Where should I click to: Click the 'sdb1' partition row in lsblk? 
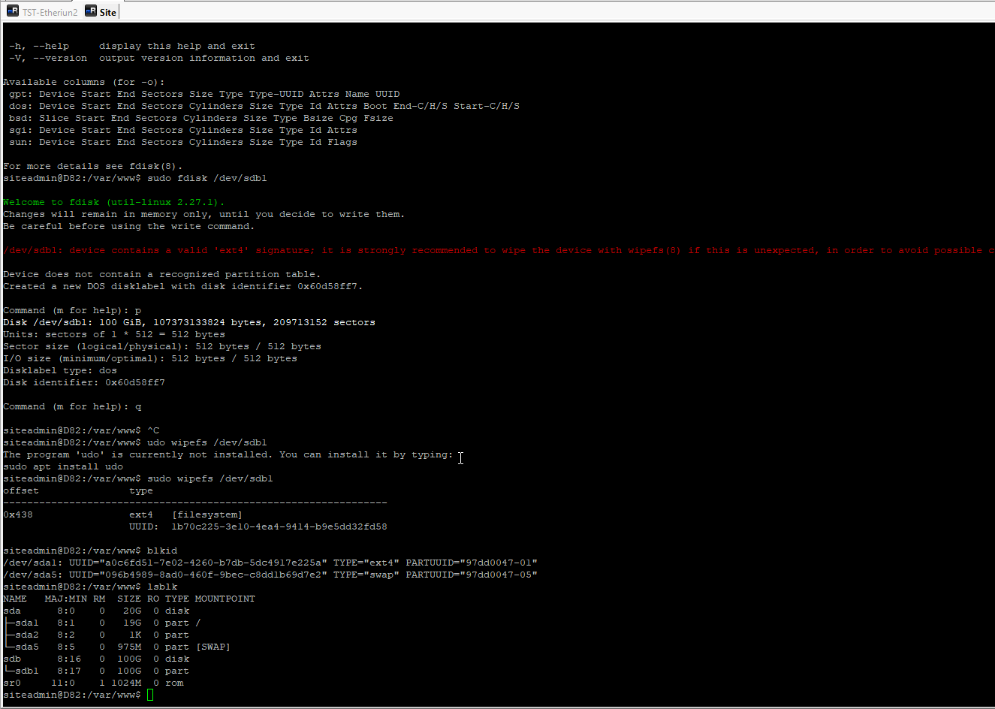(96, 671)
